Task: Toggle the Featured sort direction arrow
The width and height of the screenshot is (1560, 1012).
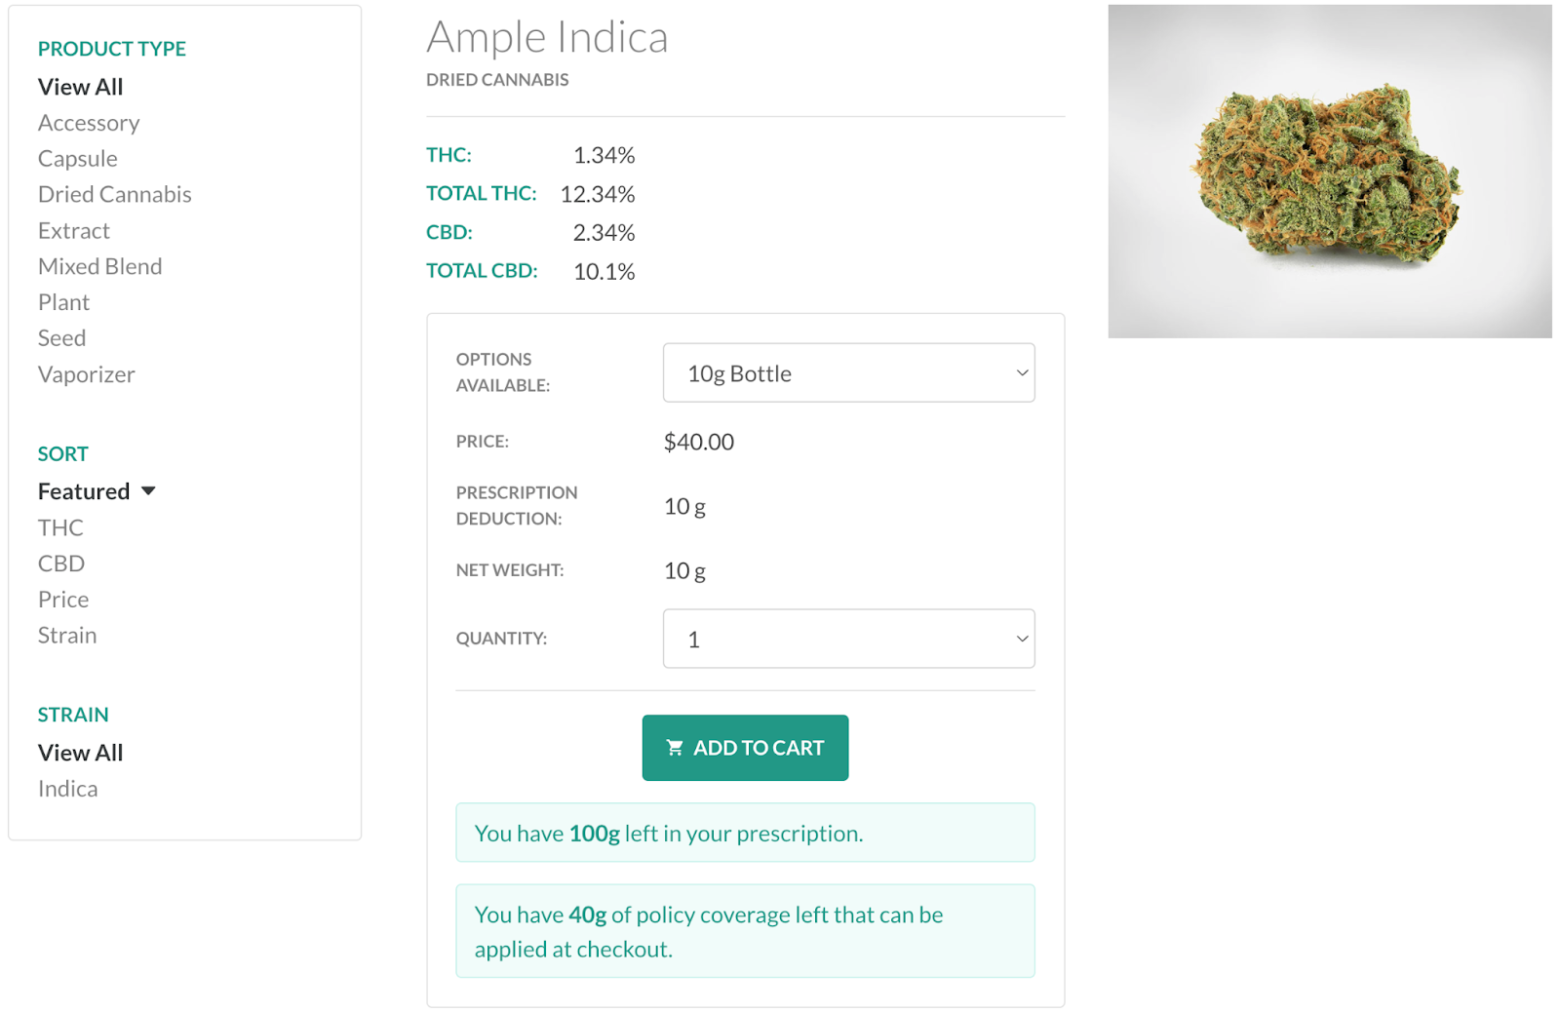Action: tap(148, 490)
